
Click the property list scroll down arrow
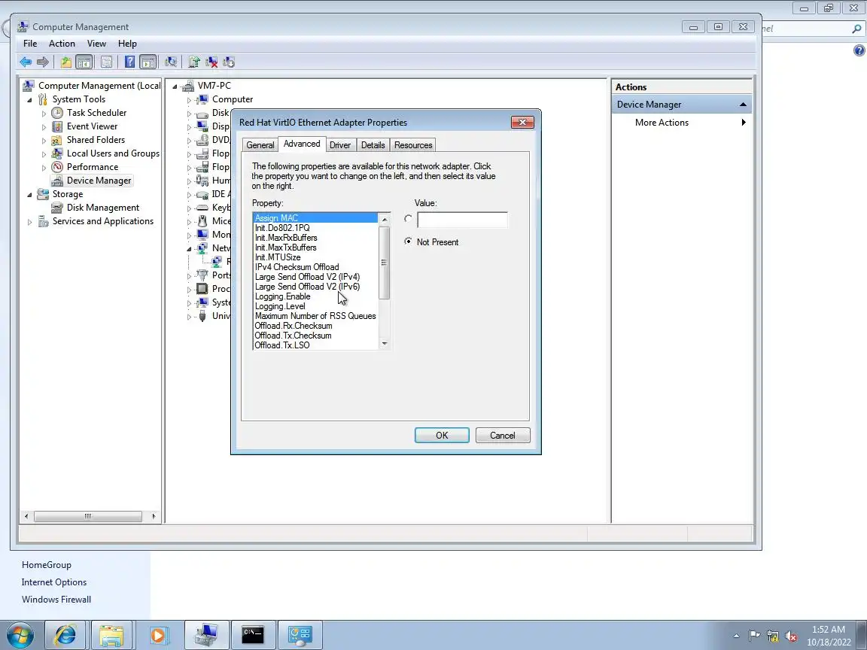tap(385, 344)
